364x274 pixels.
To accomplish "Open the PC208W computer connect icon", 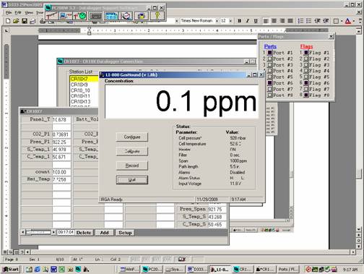I will [66, 16].
